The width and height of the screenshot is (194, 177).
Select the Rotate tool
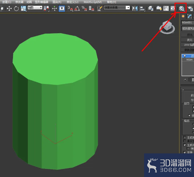coord(16,9)
